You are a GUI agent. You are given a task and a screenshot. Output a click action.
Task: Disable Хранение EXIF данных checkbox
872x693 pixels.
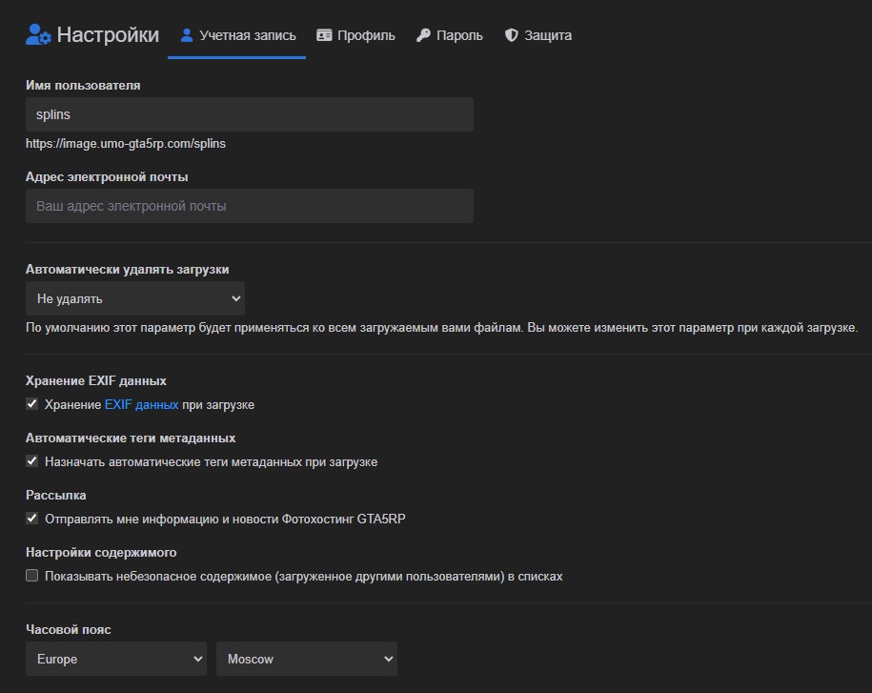pyautogui.click(x=32, y=404)
